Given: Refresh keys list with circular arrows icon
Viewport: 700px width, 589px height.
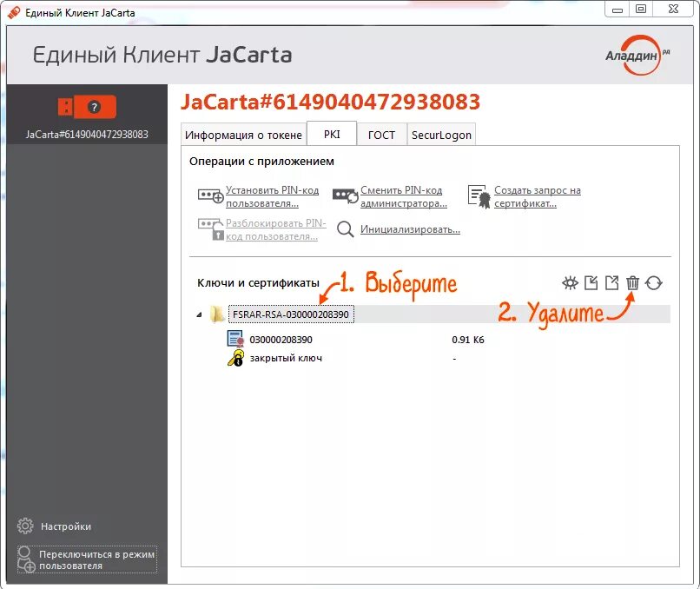Looking at the screenshot, I should tap(654, 282).
